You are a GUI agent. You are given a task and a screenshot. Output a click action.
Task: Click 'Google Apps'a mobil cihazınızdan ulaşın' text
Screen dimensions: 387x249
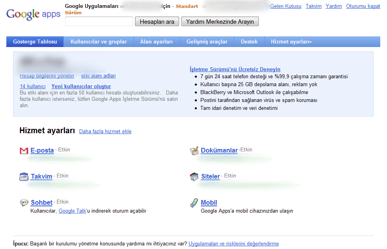[247, 211]
